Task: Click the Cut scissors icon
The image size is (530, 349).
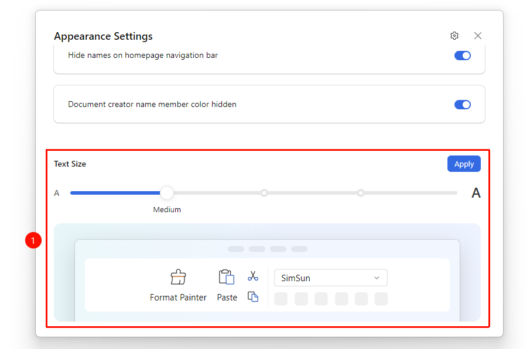Action: (253, 276)
